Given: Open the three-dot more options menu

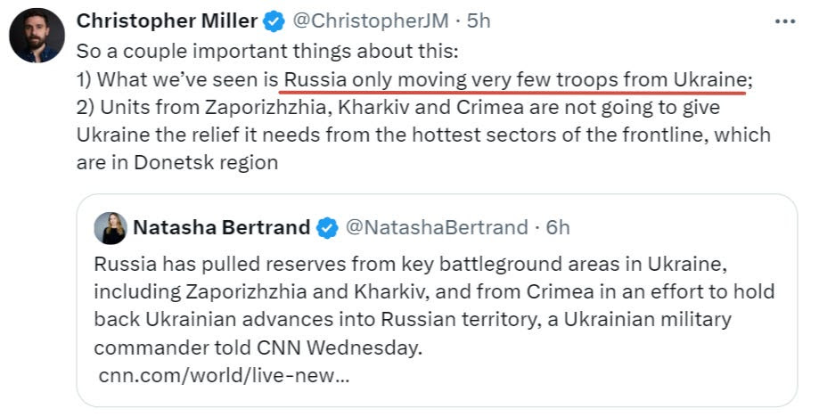Looking at the screenshot, I should pyautogui.click(x=785, y=22).
